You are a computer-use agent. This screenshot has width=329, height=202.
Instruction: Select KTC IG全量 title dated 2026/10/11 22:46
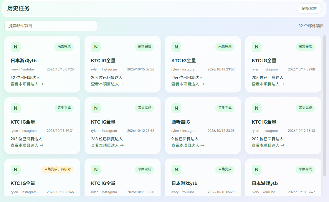pyautogui.click(x=23, y=184)
